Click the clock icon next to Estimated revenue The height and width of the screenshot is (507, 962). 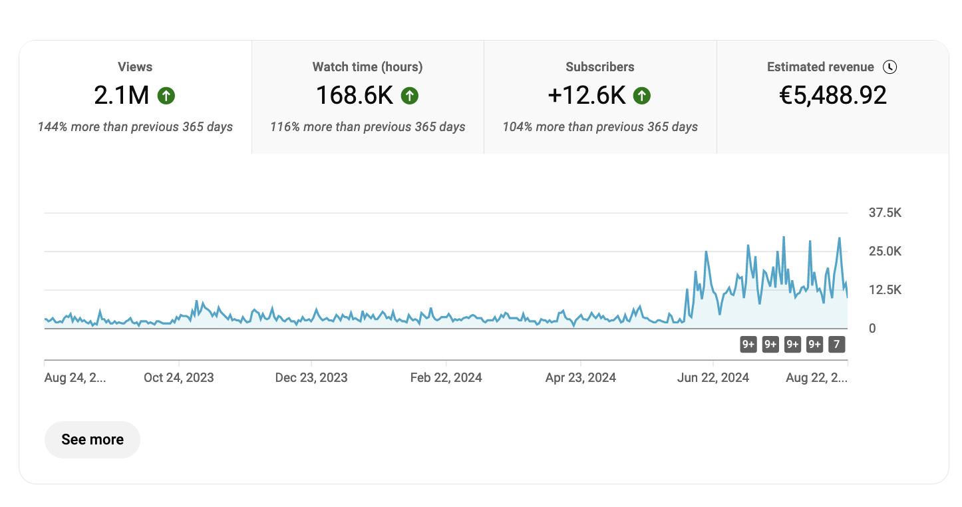[889, 67]
